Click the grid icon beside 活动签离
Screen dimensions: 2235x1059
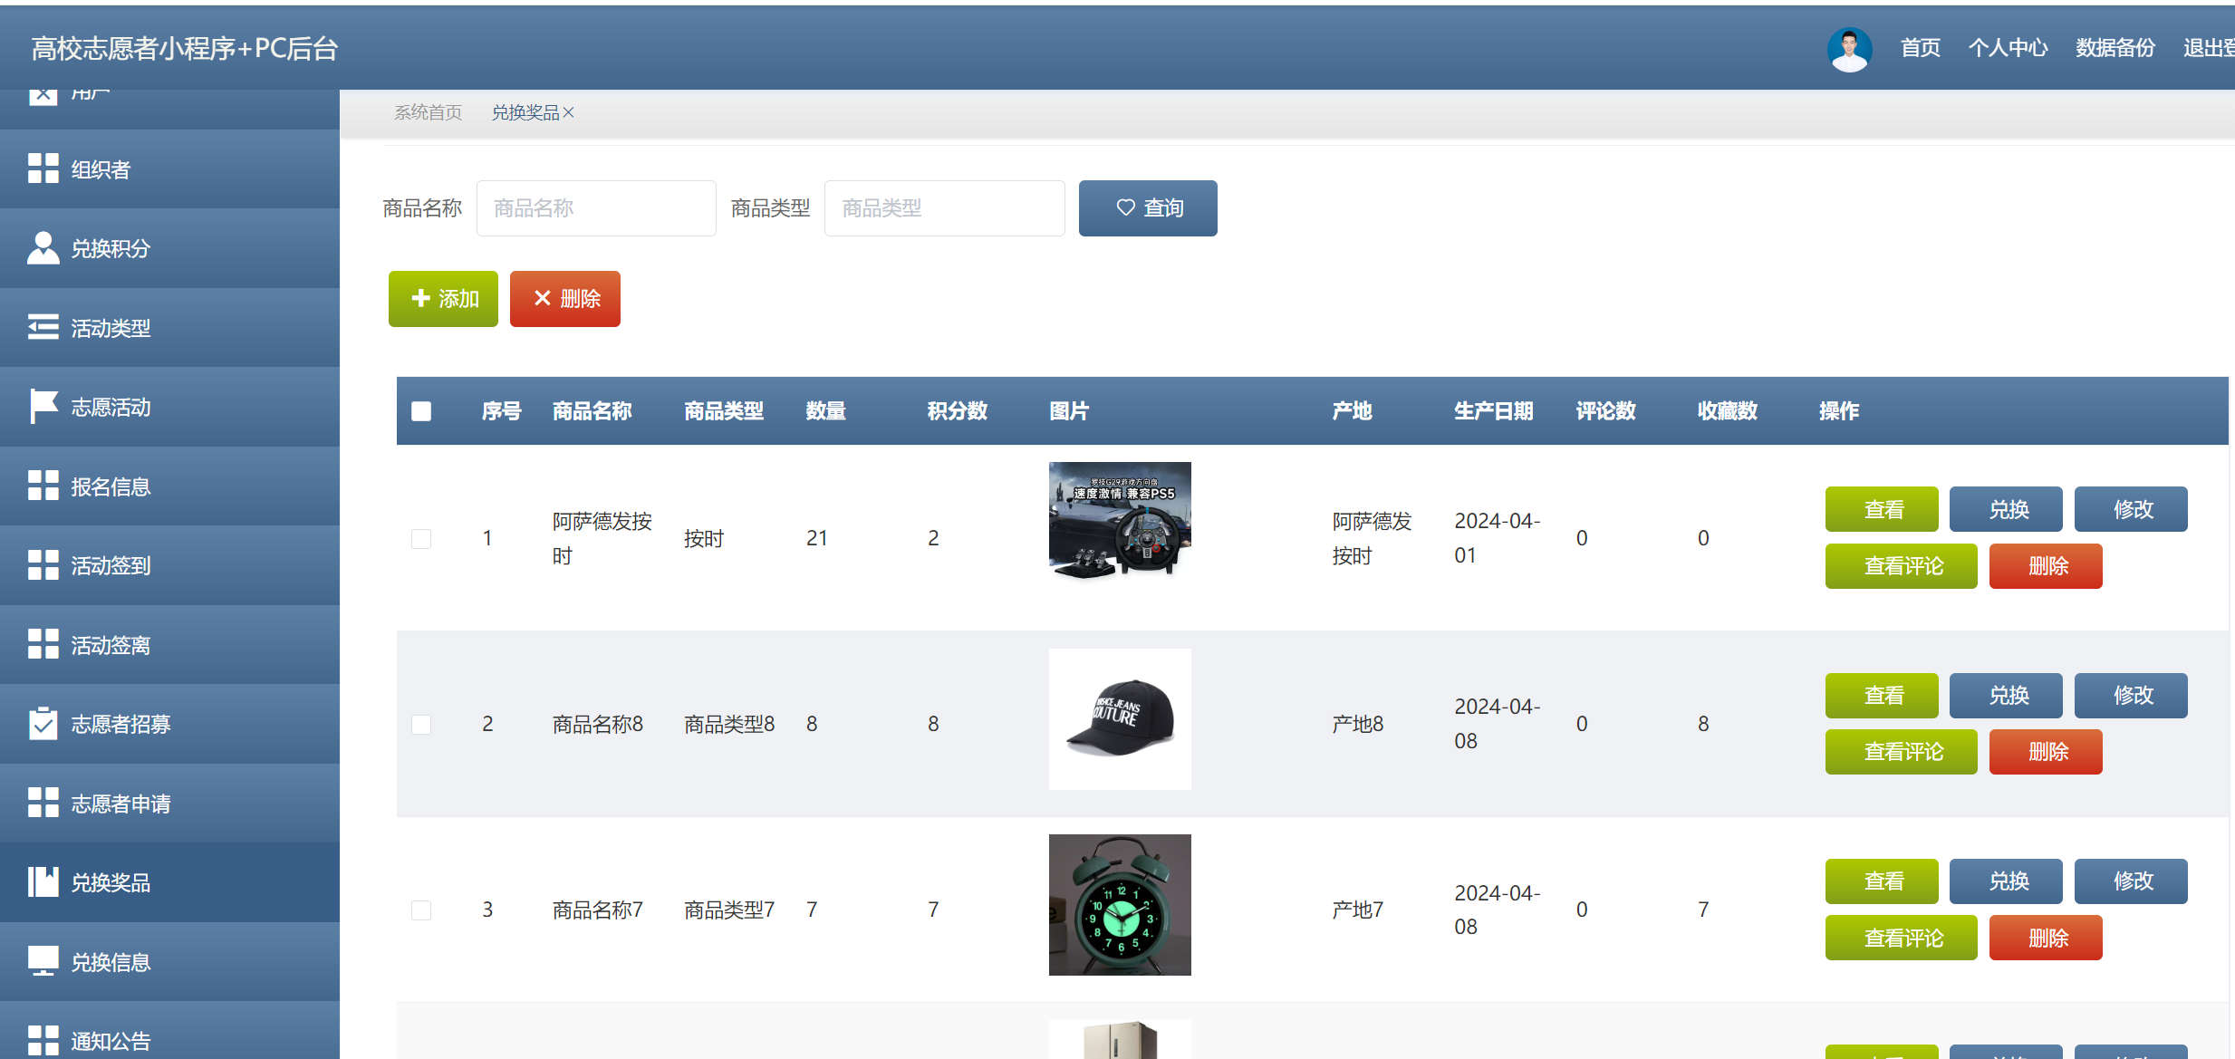coord(43,644)
